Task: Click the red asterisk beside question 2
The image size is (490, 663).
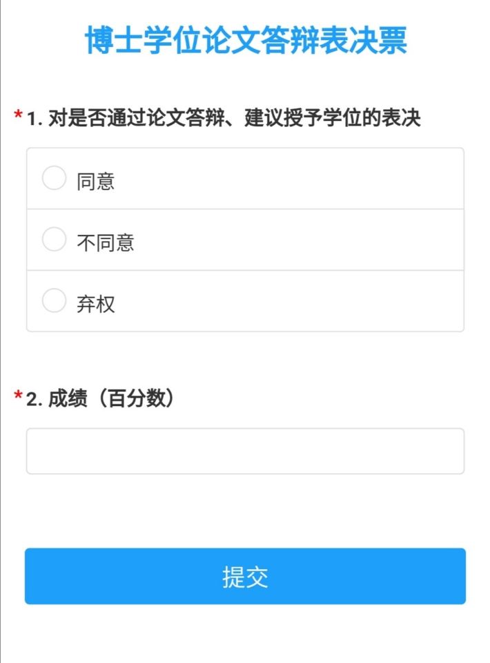Action: click(x=18, y=396)
